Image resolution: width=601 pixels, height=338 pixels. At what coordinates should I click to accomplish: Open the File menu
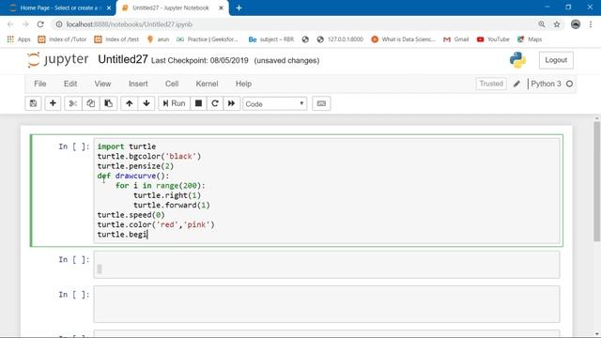(x=39, y=84)
